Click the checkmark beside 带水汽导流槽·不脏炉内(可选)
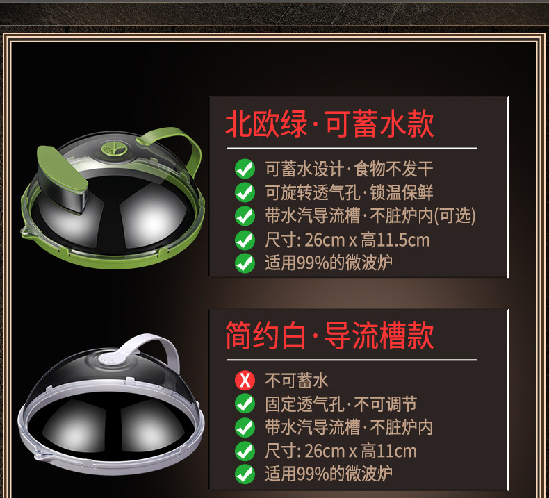The width and height of the screenshot is (549, 498). (x=245, y=215)
